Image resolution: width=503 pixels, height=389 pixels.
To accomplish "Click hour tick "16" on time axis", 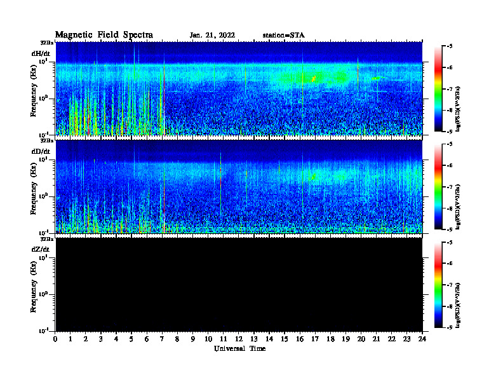I will coord(300,339).
